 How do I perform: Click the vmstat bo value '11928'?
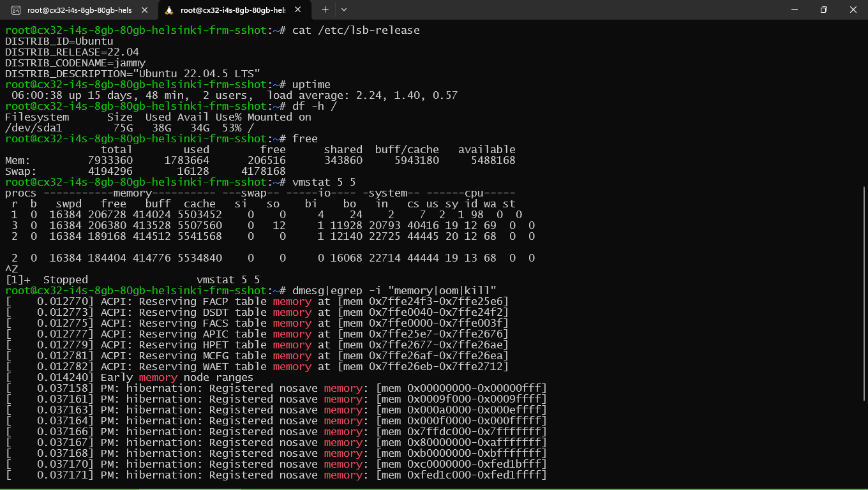(x=347, y=225)
